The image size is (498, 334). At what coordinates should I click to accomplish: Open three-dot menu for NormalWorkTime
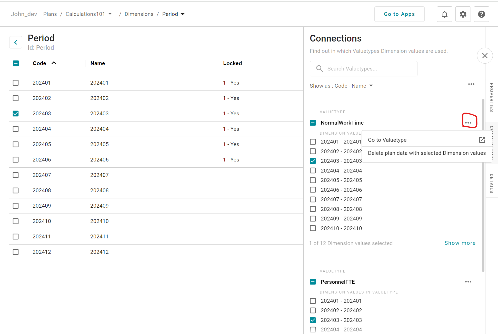468,123
